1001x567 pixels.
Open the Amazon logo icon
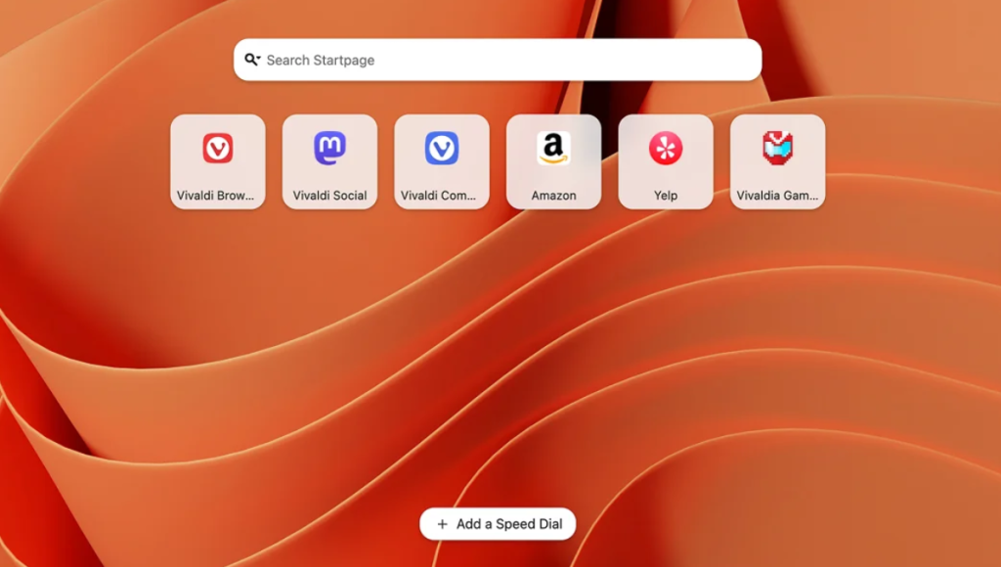(x=553, y=149)
